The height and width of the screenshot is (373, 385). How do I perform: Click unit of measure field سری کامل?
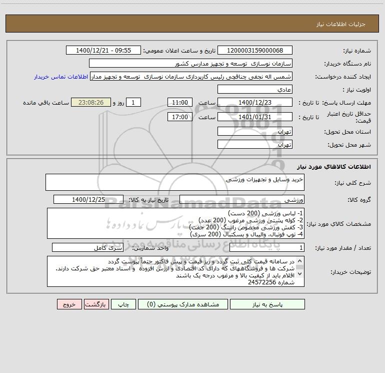point(87,247)
